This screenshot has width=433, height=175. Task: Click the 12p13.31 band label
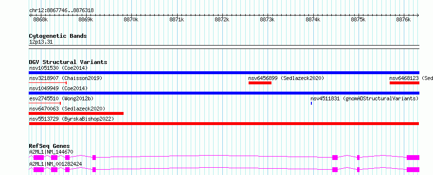coord(40,42)
